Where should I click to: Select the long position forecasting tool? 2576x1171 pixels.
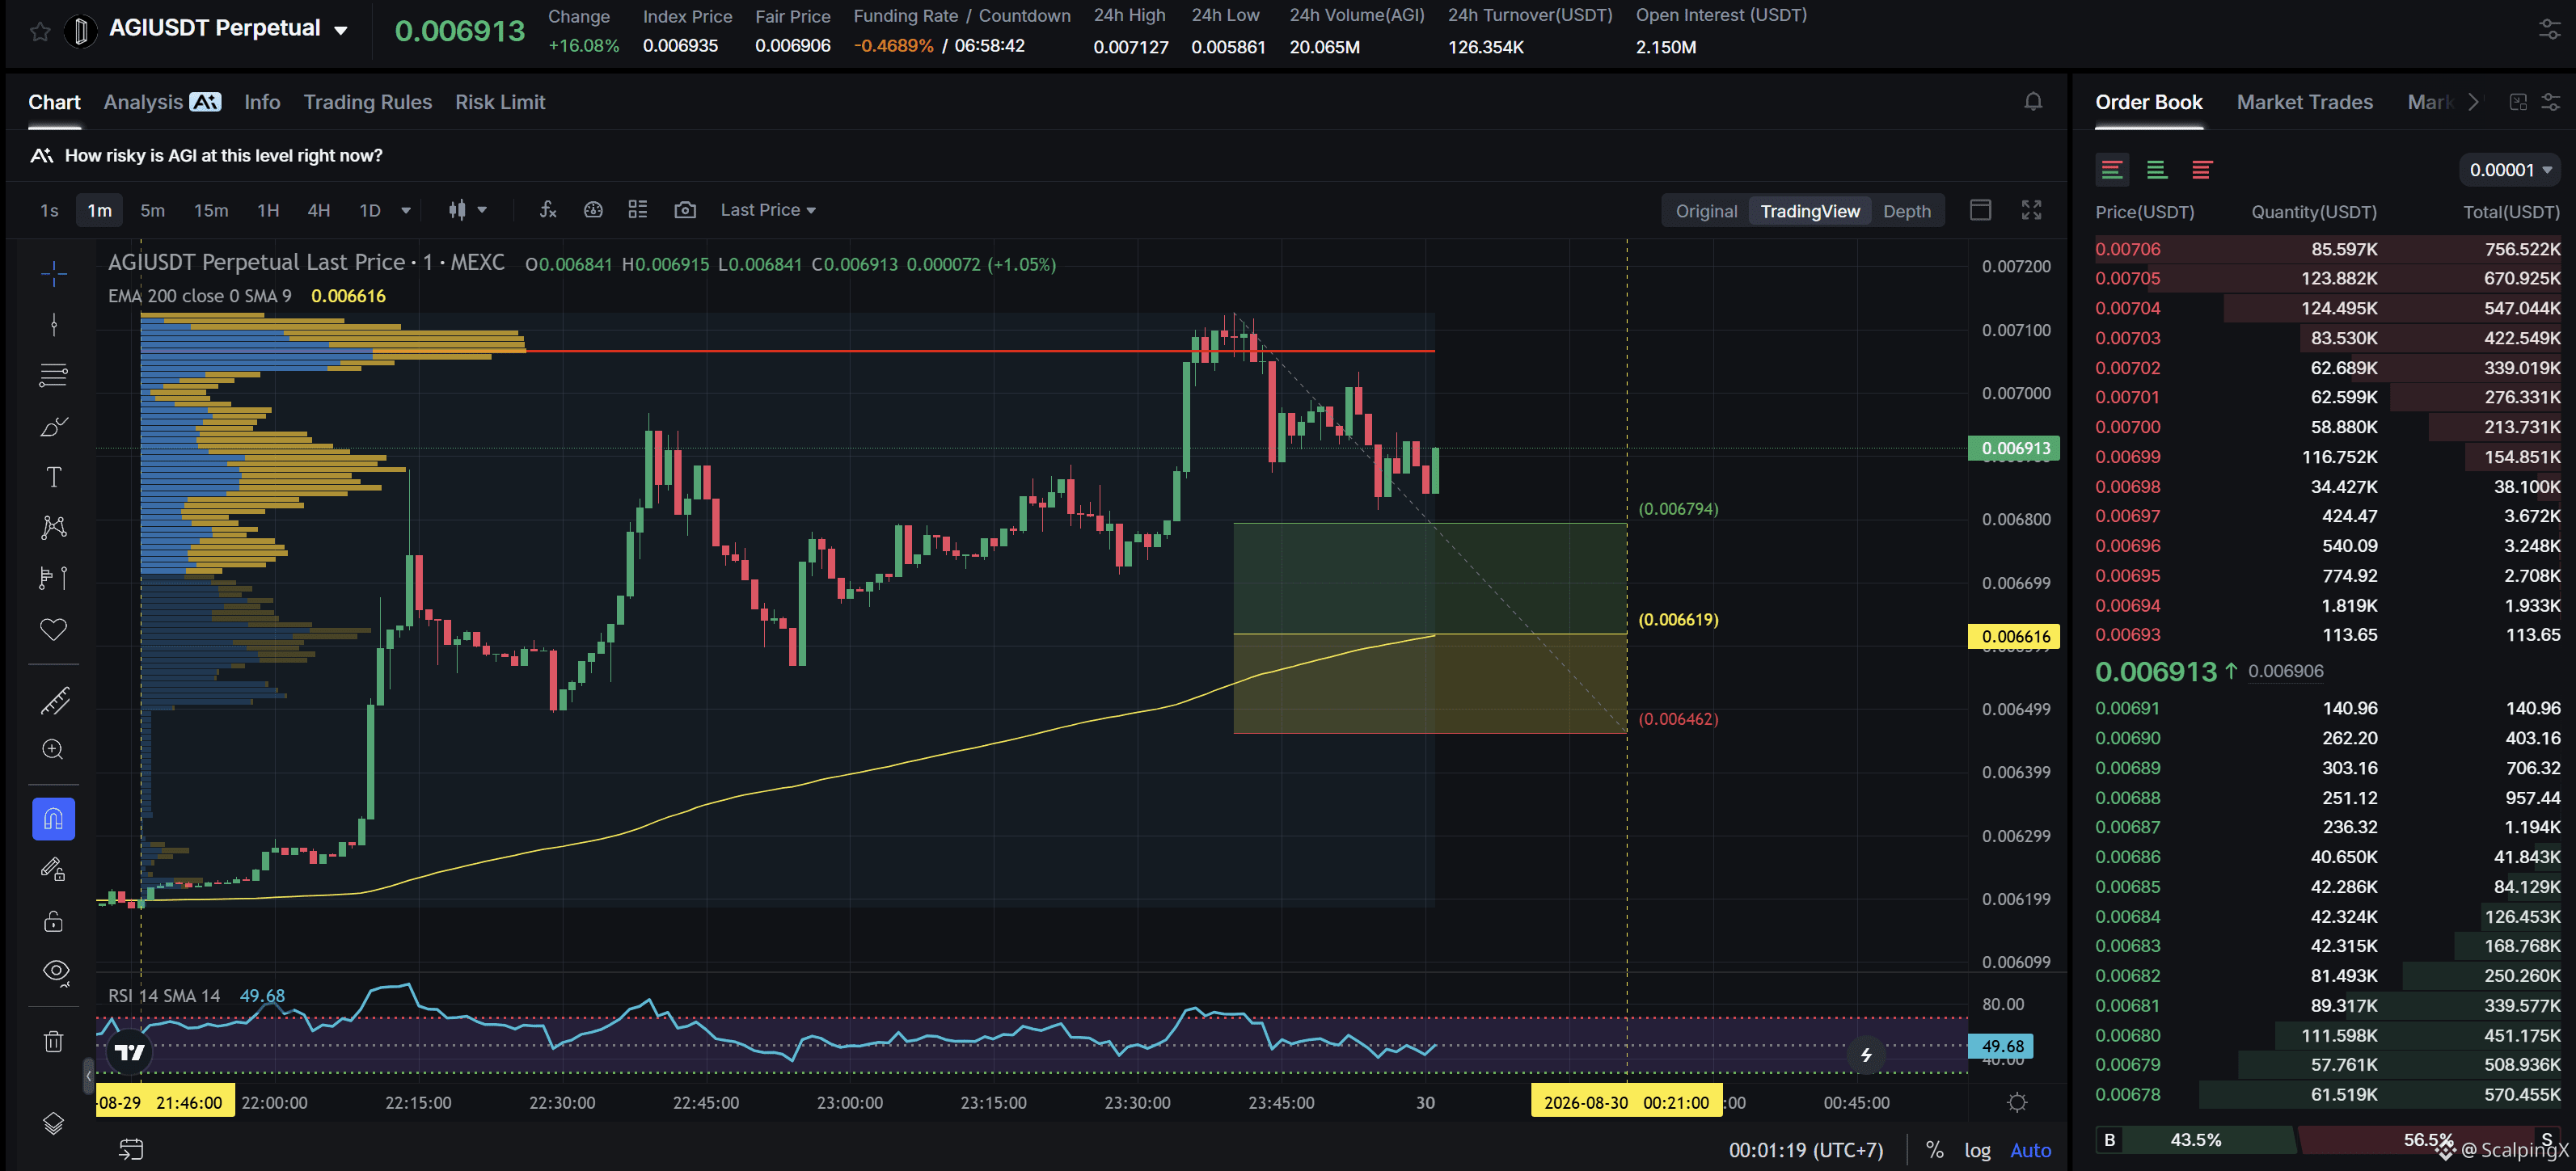(54, 578)
